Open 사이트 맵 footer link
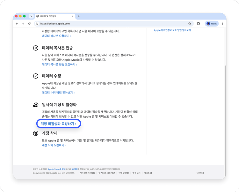 [148, 173]
